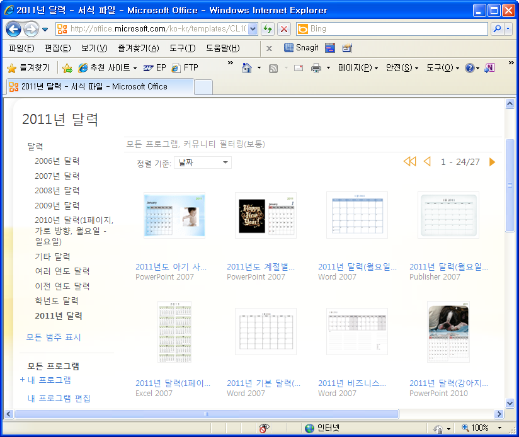
Task: Click the search magnifier button
Action: [x=497, y=29]
